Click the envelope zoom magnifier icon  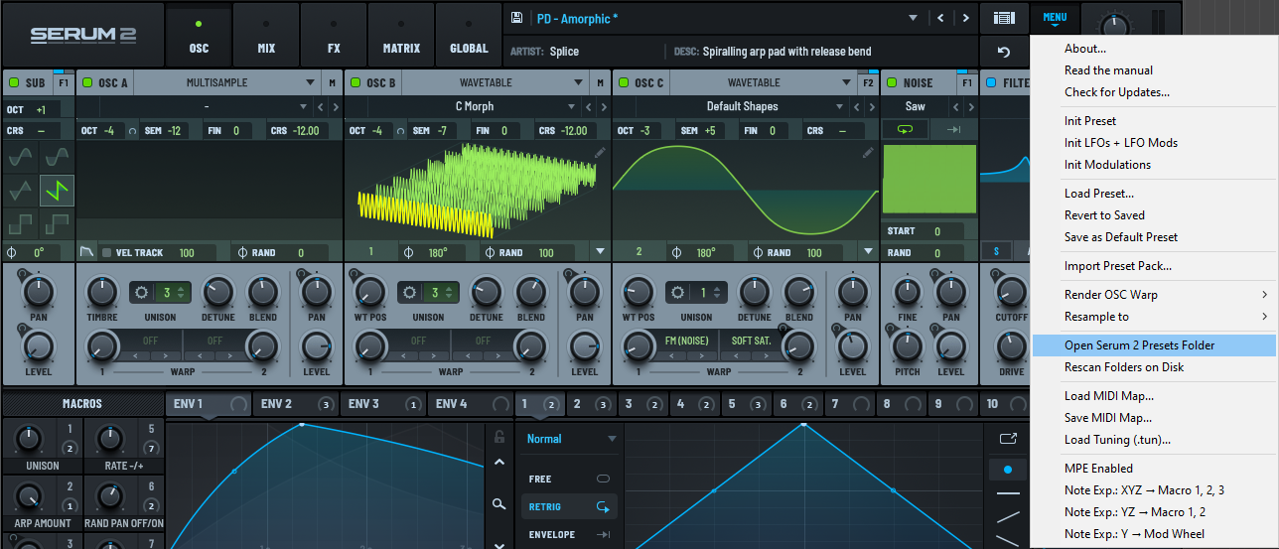[499, 504]
